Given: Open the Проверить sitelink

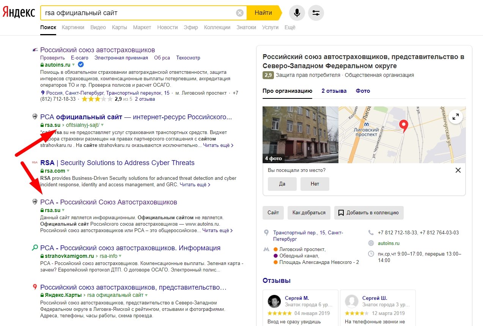Looking at the screenshot, I should [52, 58].
